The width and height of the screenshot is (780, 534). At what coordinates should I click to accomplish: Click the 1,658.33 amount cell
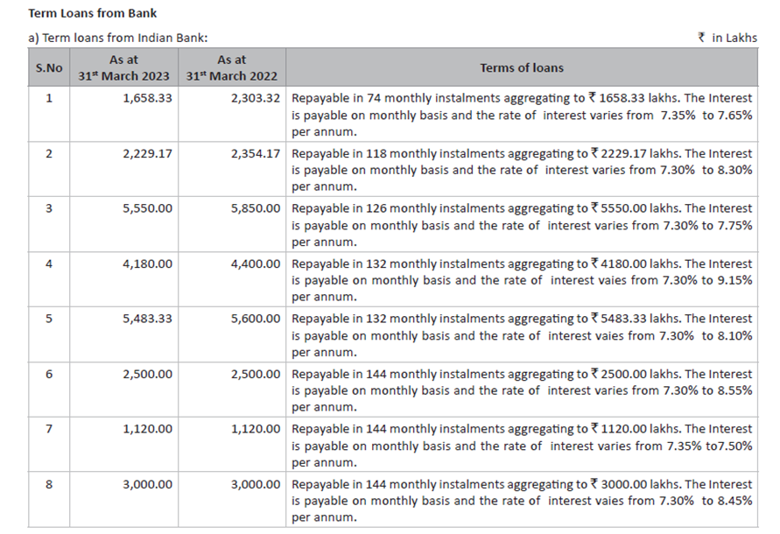148,99
